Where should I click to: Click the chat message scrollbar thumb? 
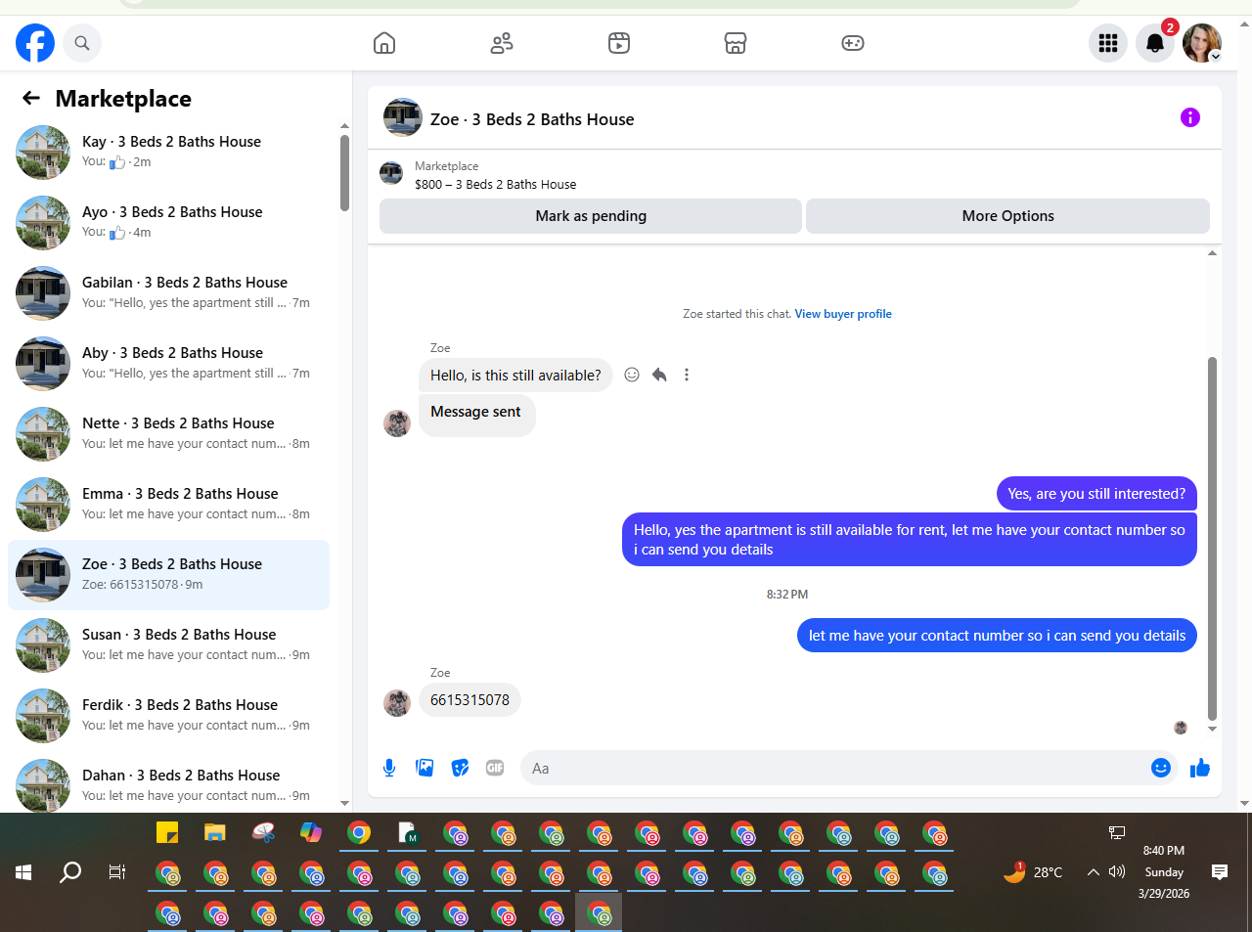(x=1212, y=538)
